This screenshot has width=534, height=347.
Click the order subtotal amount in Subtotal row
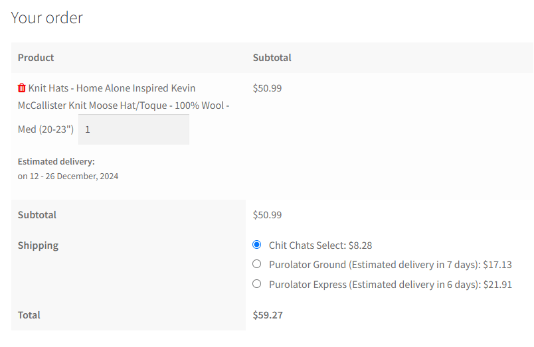[267, 215]
